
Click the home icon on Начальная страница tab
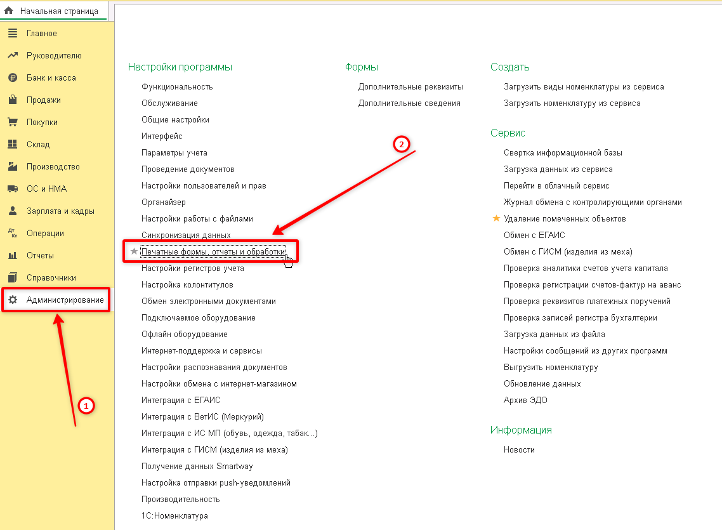click(x=9, y=11)
